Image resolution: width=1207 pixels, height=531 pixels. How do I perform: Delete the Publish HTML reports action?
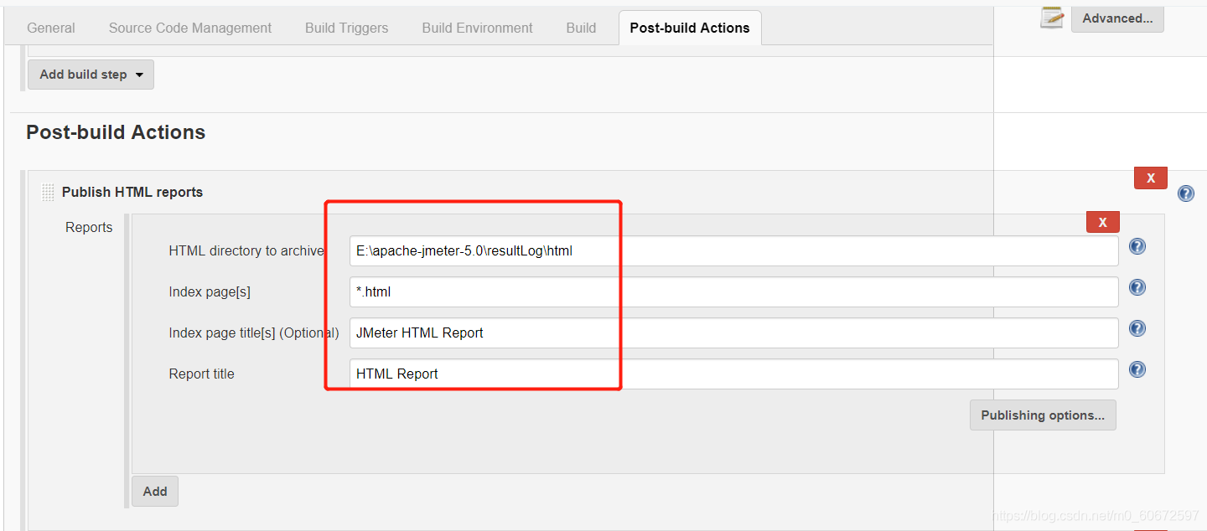point(1151,178)
